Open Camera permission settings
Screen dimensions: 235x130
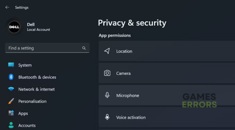pyautogui.click(x=167, y=73)
